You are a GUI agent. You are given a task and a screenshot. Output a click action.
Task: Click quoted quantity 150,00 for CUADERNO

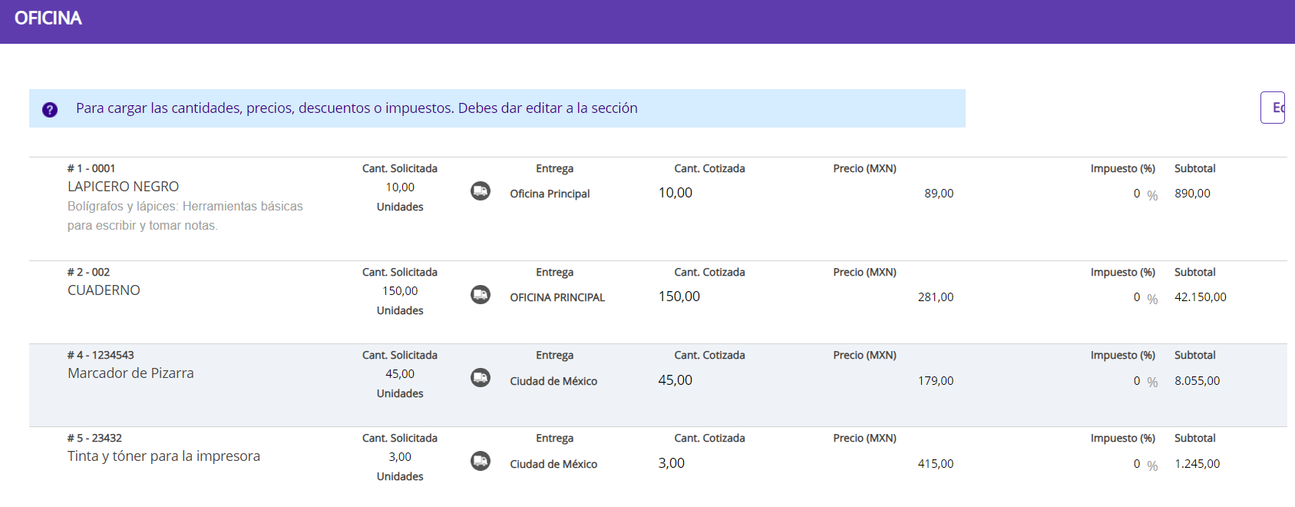(679, 297)
